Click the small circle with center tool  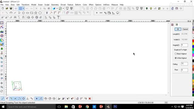tap(23, 13)
